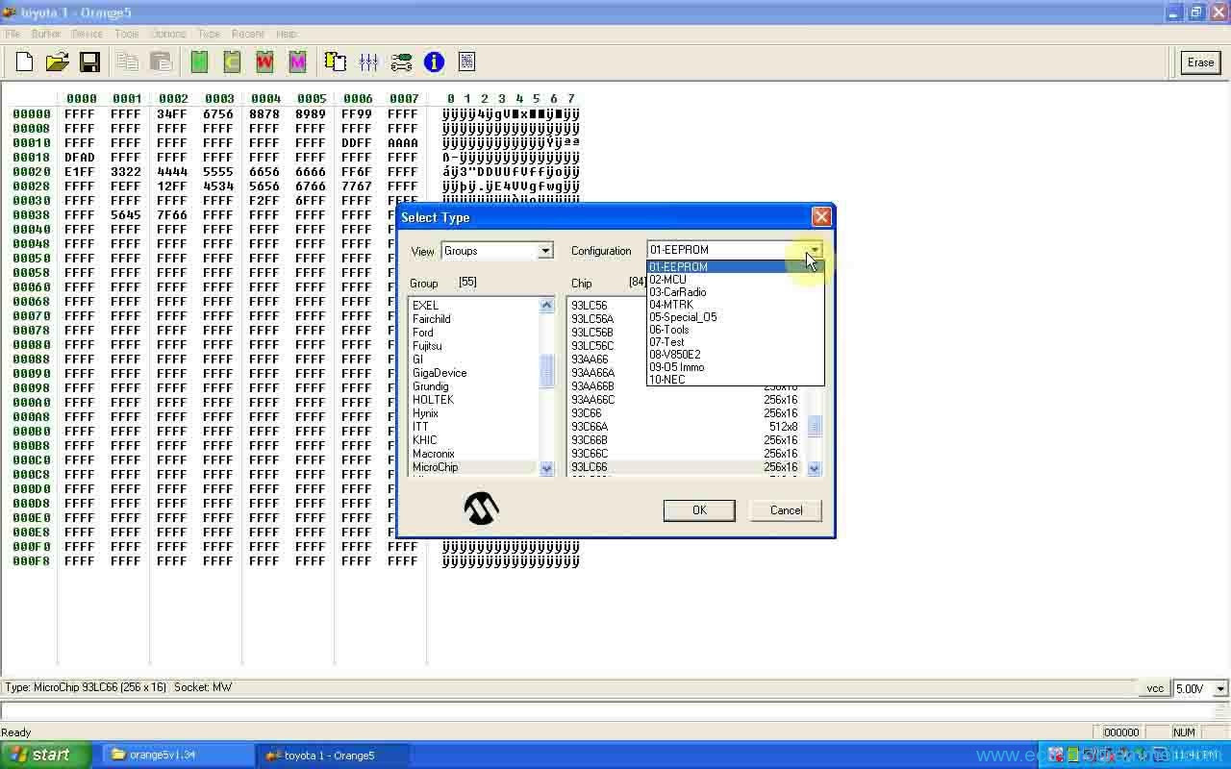Click Group list scroll down arrow
1231x769 pixels.
547,468
